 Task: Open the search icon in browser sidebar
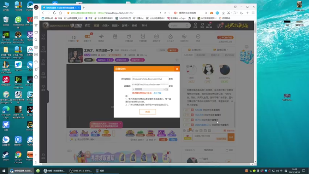[36, 40]
